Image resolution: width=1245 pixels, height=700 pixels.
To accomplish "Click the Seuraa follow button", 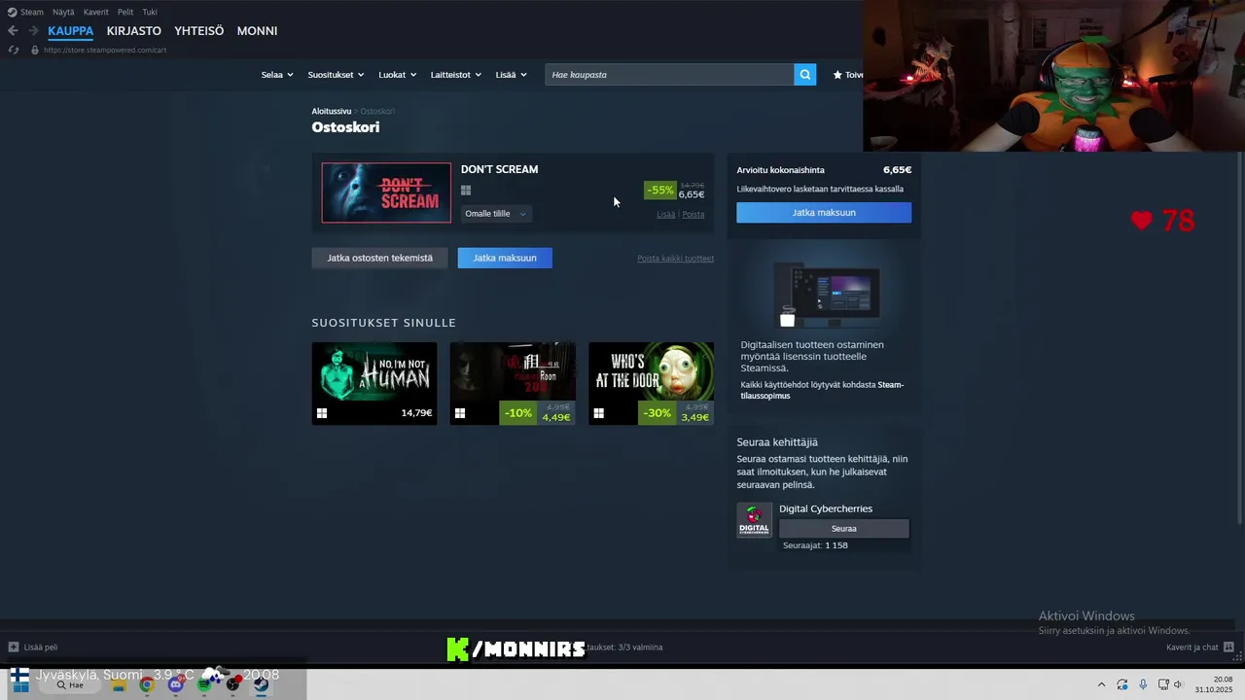I will click(x=844, y=529).
